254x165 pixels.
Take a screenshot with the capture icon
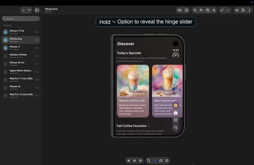coord(135,161)
